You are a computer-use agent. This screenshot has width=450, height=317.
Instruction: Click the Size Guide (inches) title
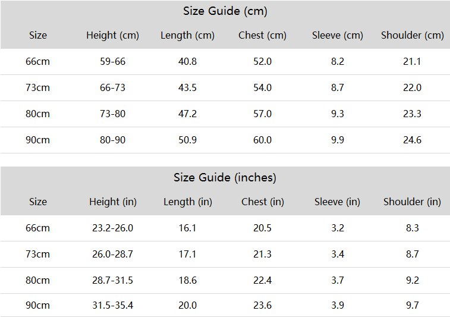click(225, 178)
